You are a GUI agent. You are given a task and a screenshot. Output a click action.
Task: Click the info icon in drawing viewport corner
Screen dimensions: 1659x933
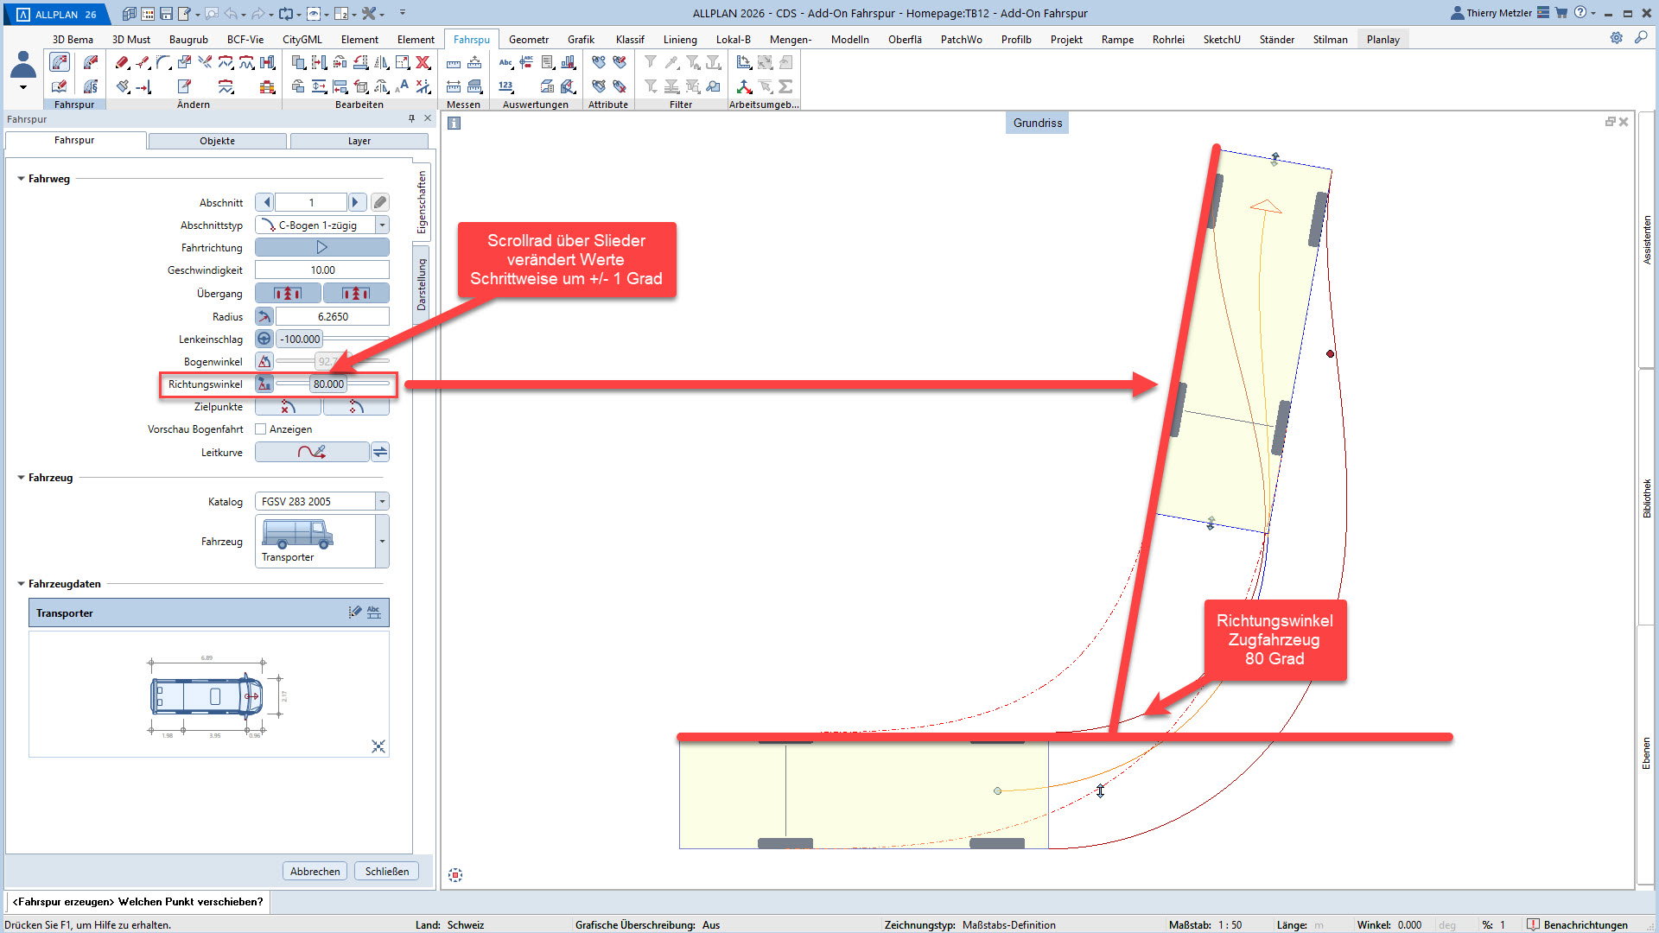point(454,123)
